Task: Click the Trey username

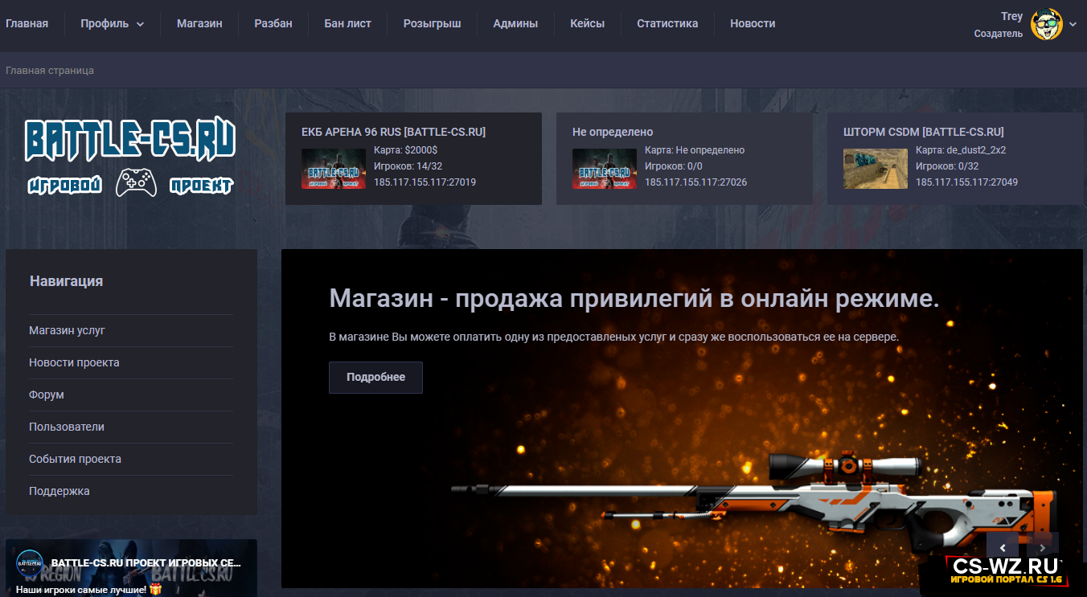Action: click(x=1011, y=16)
